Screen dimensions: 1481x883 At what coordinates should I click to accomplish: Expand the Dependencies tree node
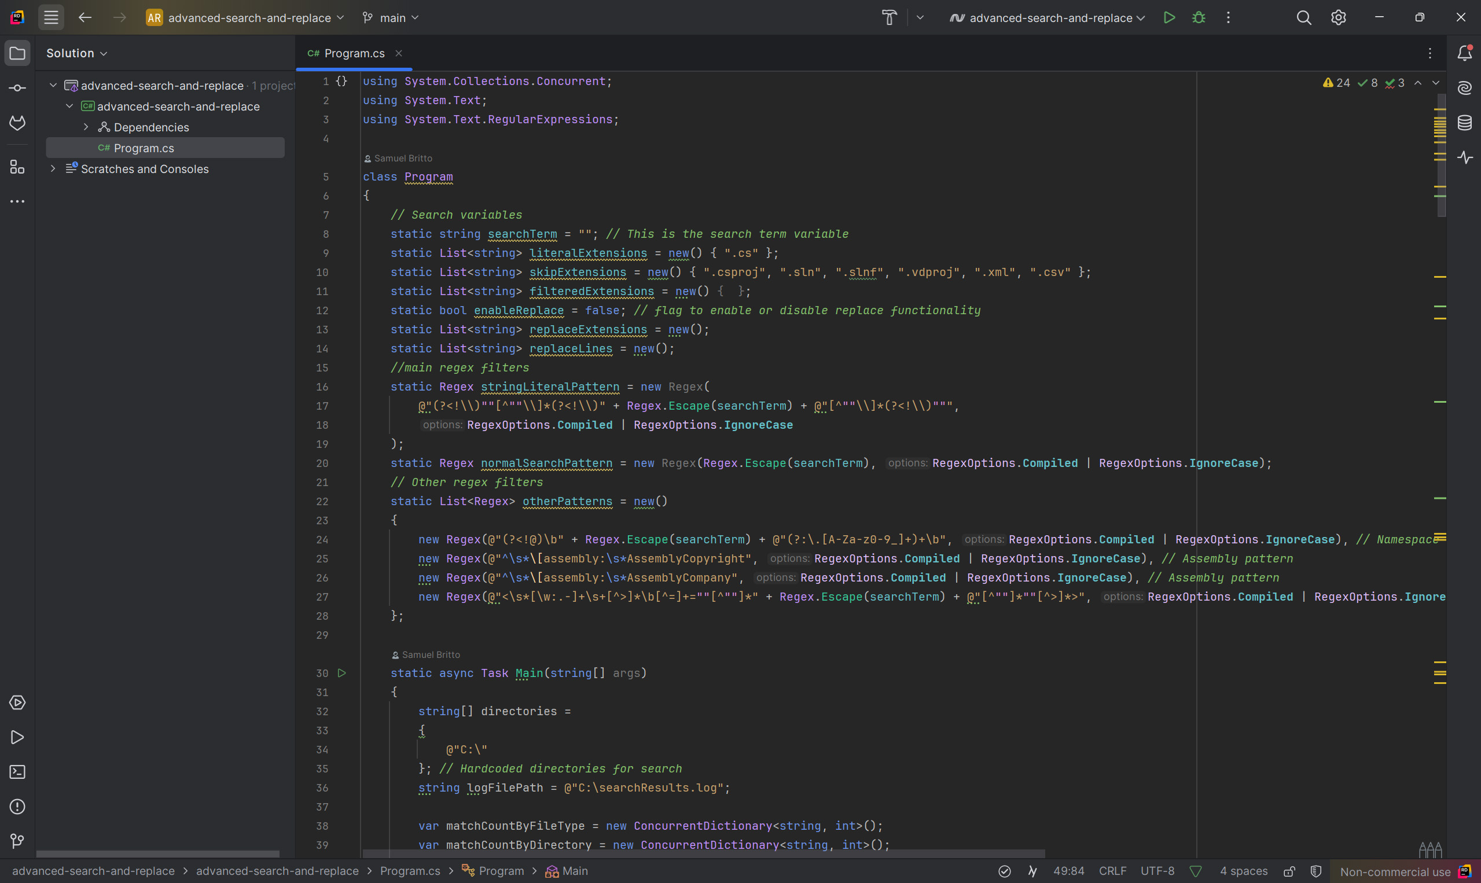(86, 127)
